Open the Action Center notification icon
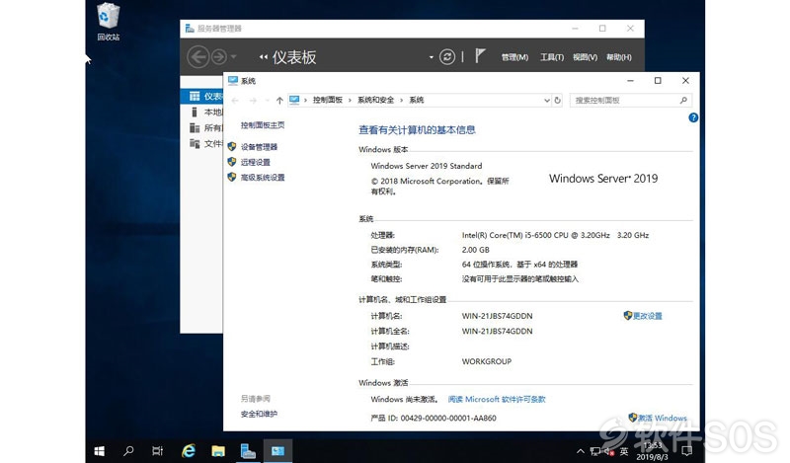This screenshot has width=790, height=463. pyautogui.click(x=686, y=451)
